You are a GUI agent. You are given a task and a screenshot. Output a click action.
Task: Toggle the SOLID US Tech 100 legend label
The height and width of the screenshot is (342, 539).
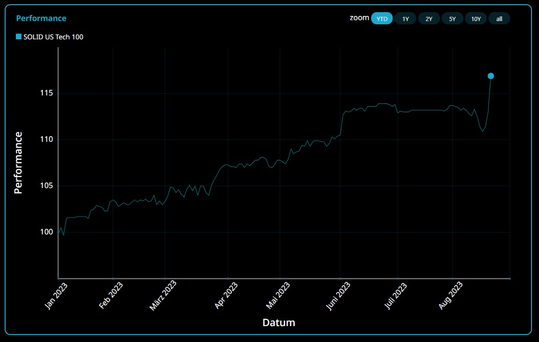pos(53,37)
